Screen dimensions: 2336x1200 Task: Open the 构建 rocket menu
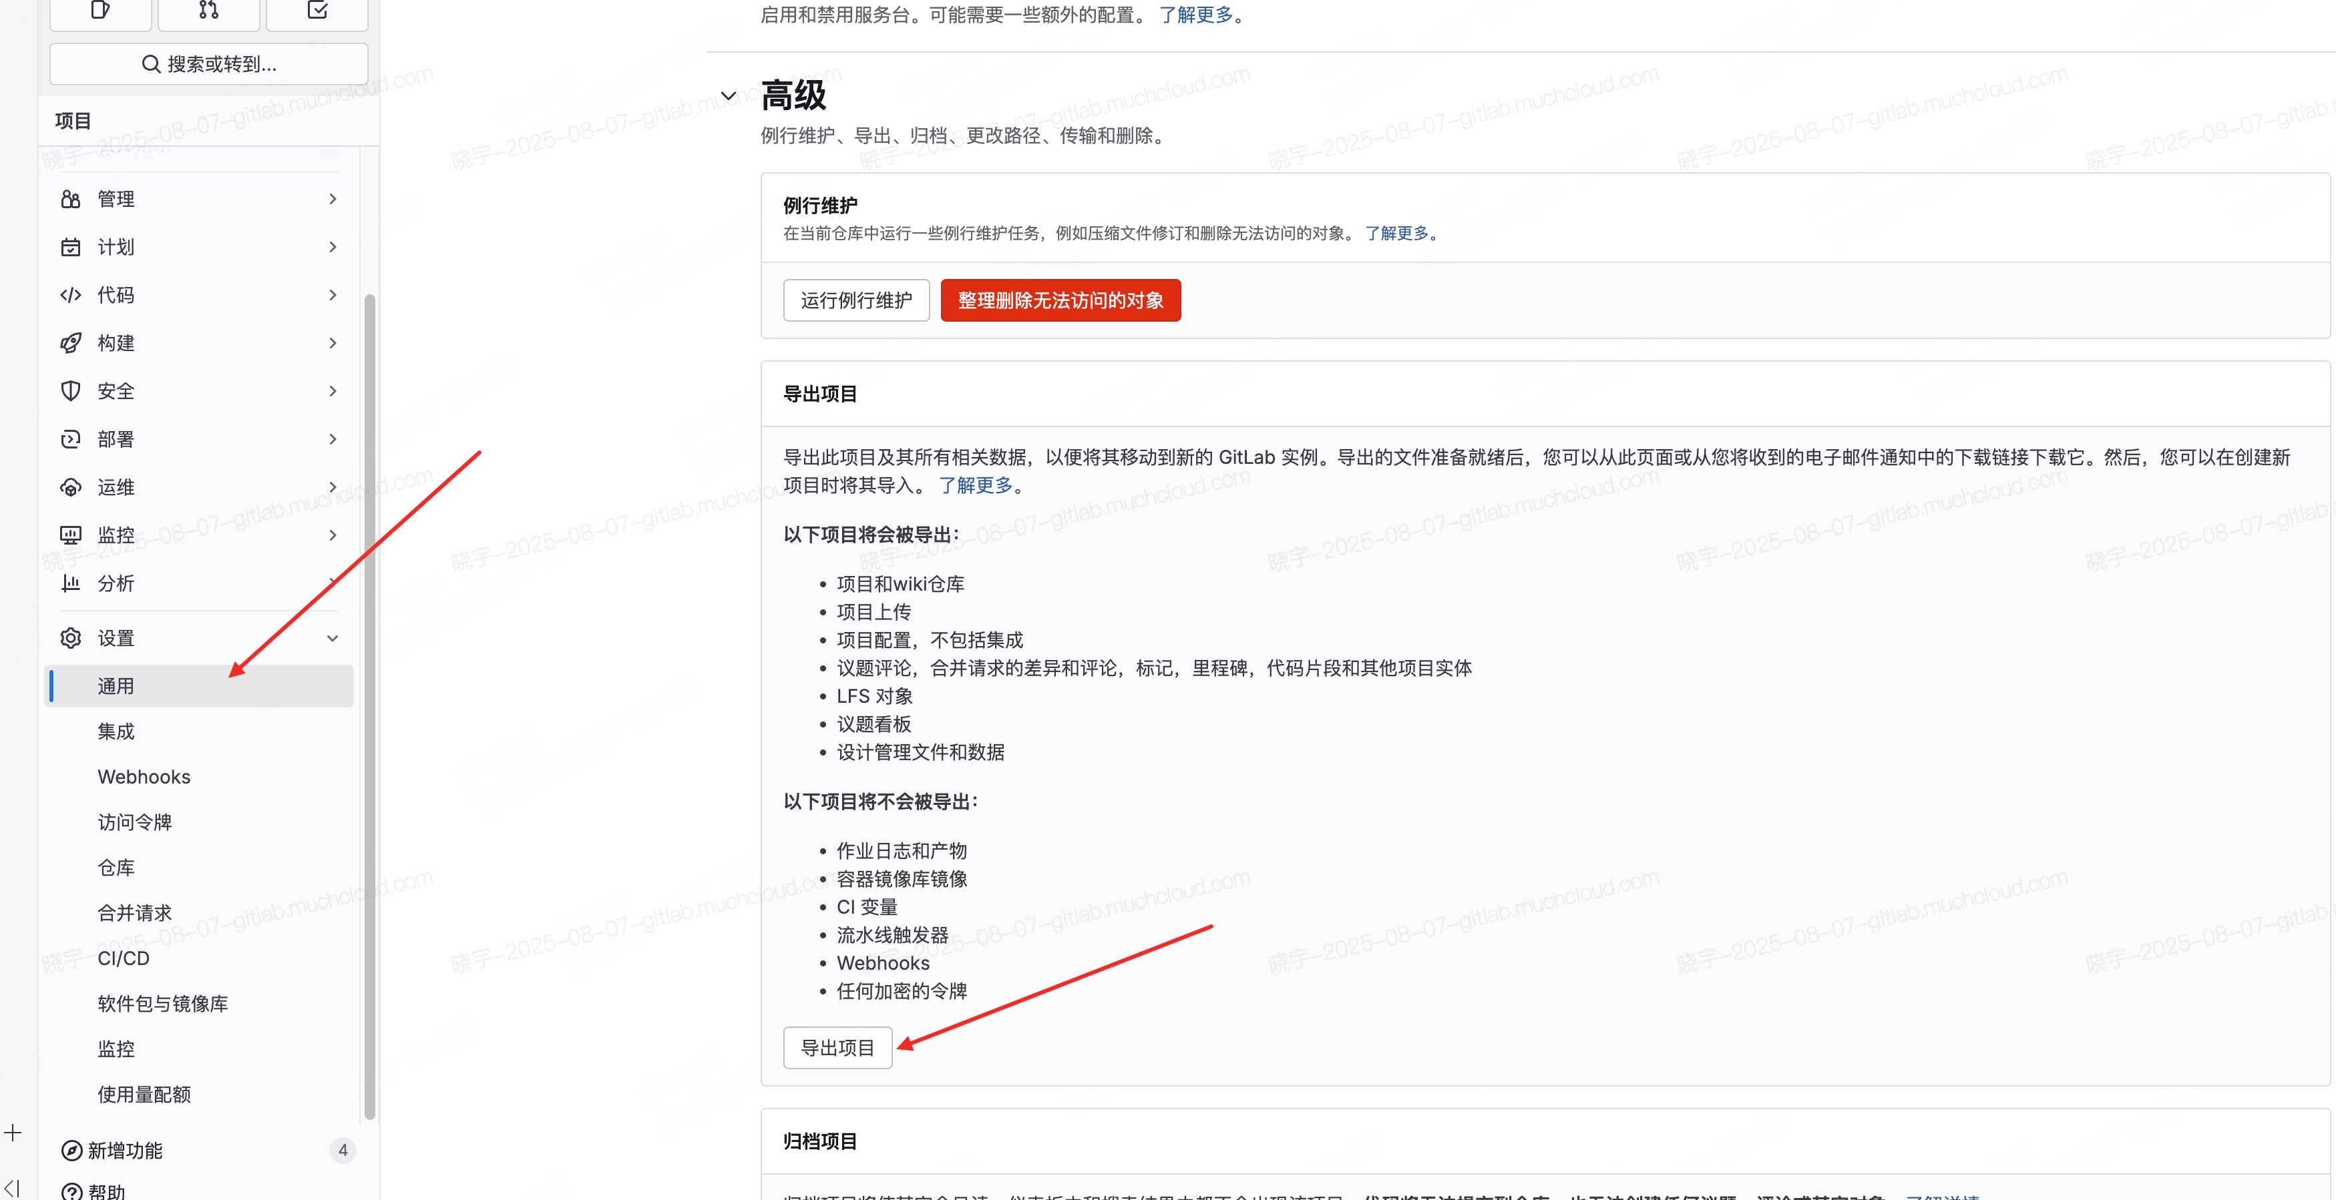click(116, 342)
